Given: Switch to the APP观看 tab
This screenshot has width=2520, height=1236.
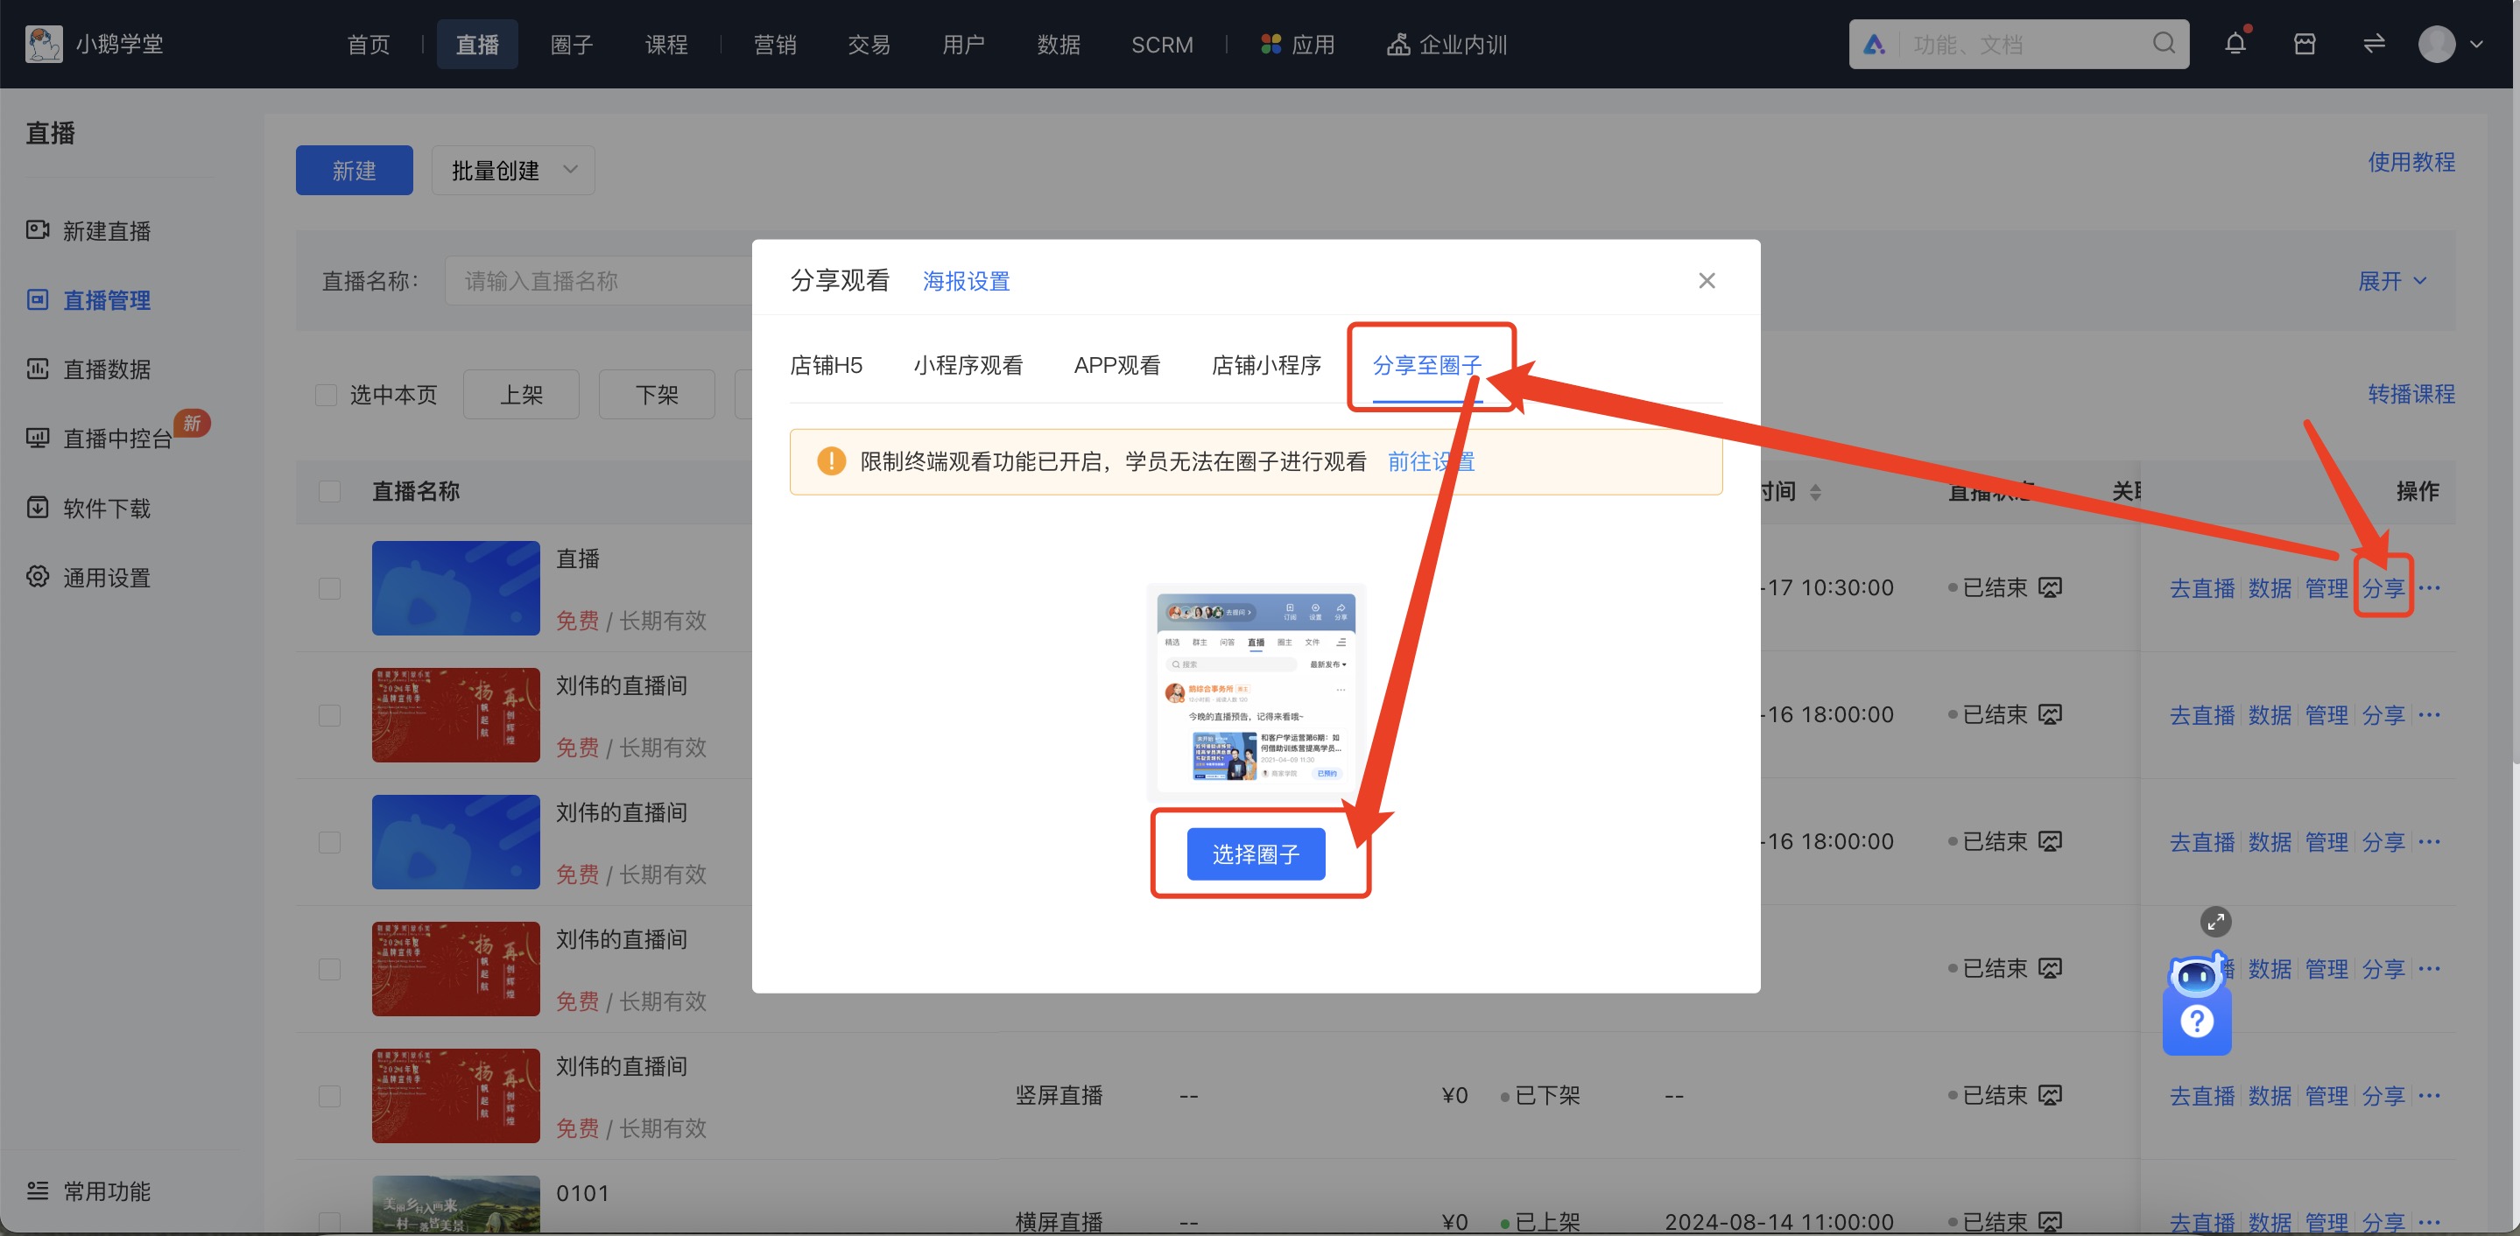Looking at the screenshot, I should tap(1117, 365).
